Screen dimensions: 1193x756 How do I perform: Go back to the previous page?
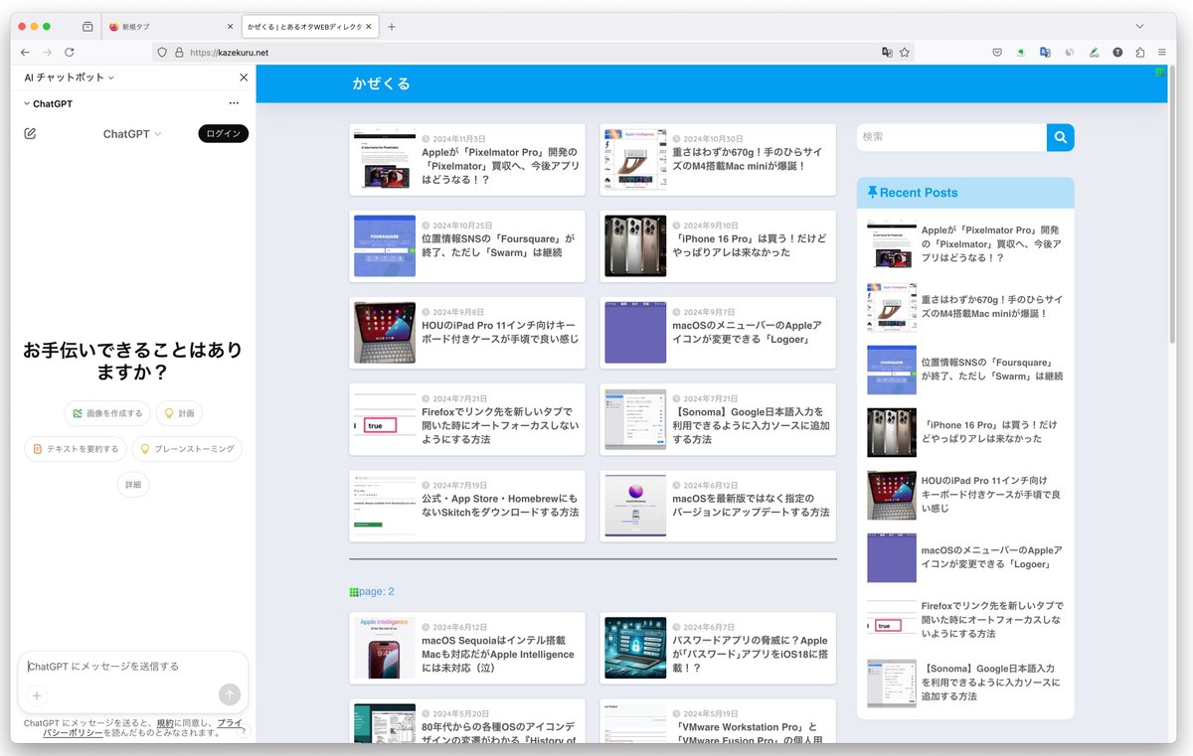25,52
